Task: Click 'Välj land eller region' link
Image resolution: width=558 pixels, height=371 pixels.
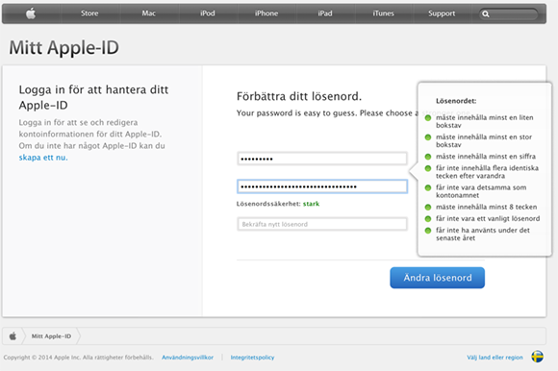Action: 495,358
